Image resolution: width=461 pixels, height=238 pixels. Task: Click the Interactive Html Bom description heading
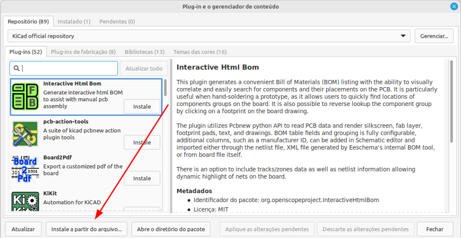pos(217,67)
